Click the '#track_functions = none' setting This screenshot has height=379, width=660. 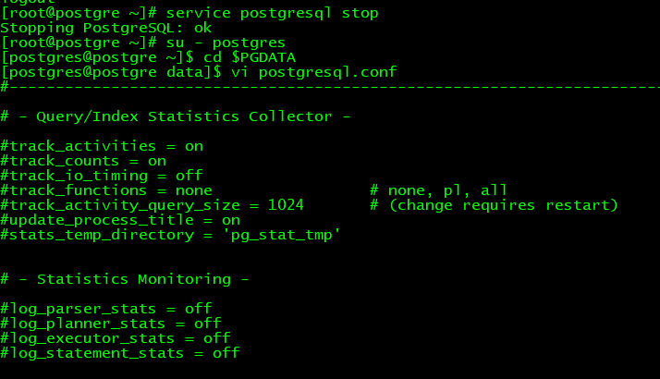tap(106, 190)
